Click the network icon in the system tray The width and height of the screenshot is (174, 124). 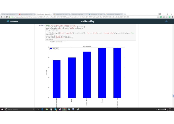(x=161, y=109)
